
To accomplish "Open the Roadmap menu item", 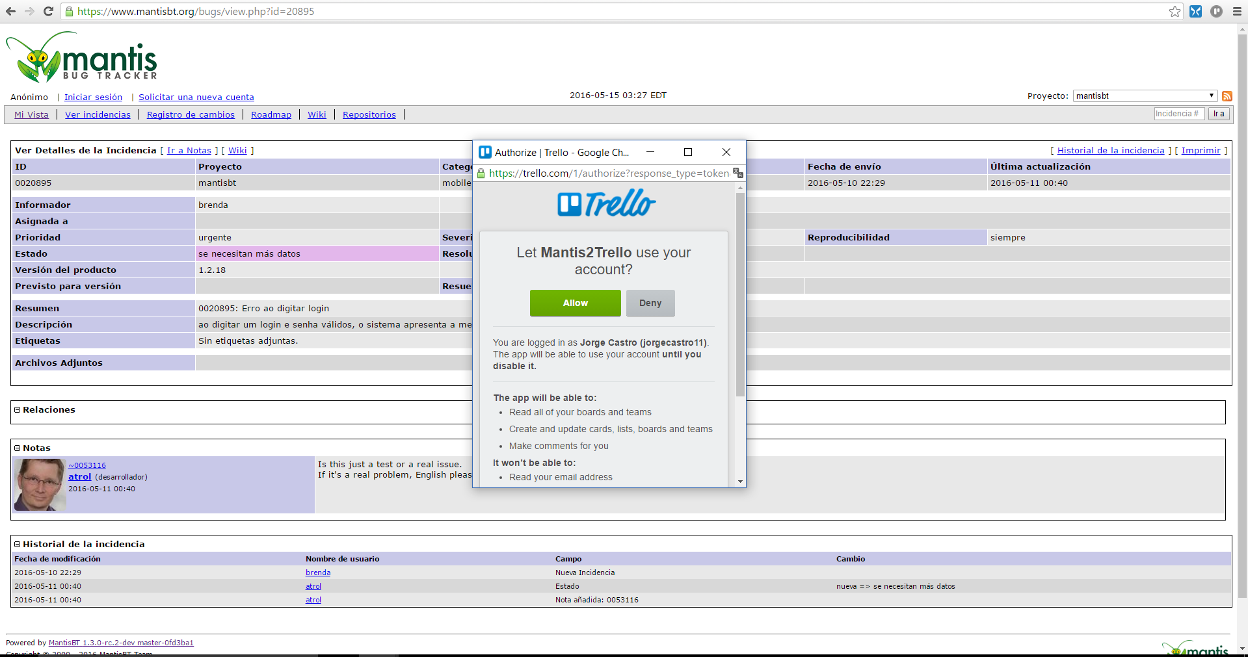I will coord(271,114).
